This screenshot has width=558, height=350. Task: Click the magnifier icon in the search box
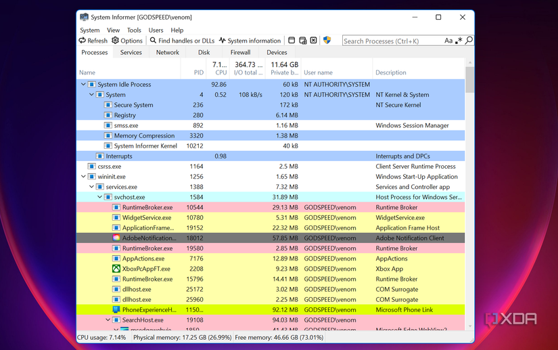point(469,40)
